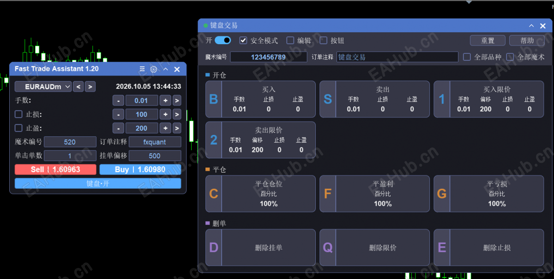Open the EURAUDm symbol dropdown
The image size is (554, 279).
point(43,87)
